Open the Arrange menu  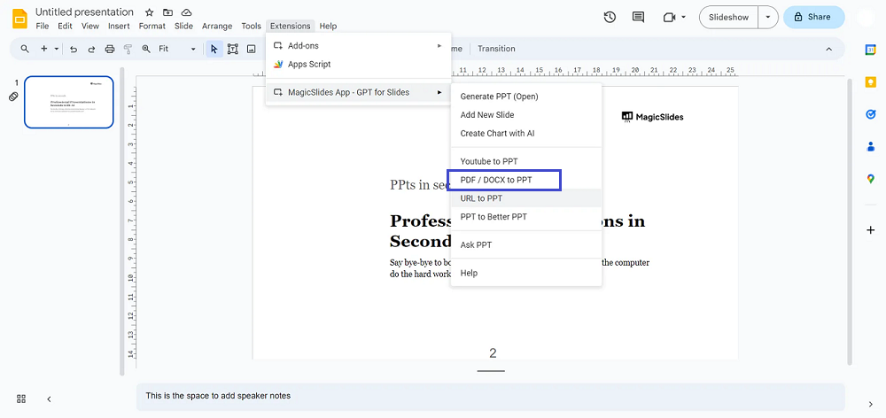click(x=217, y=26)
